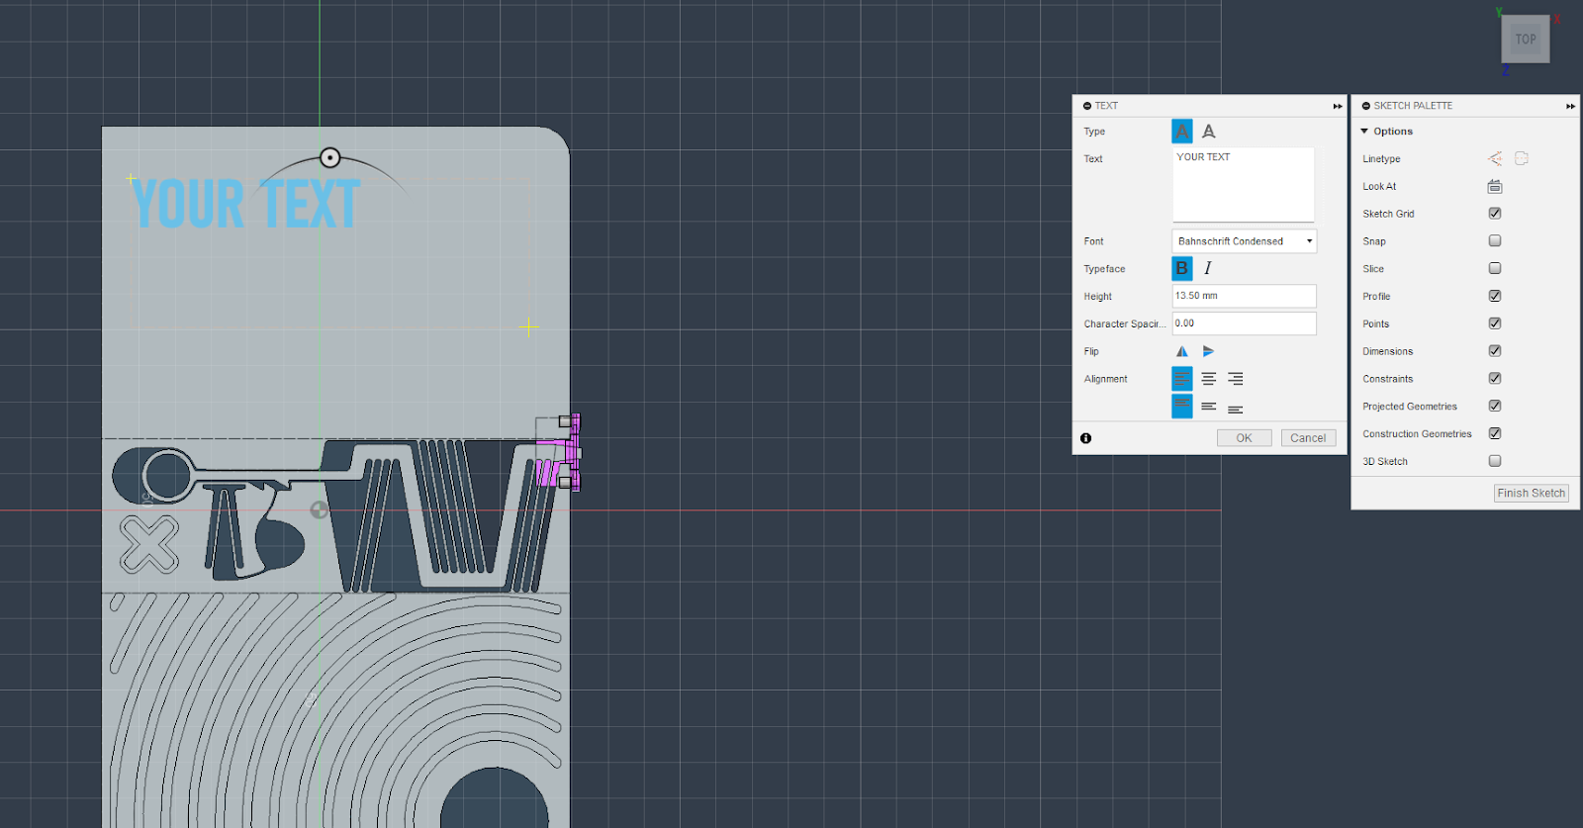Dock the SKETCH PALETTE with double arrows
The width and height of the screenshot is (1583, 828).
pyautogui.click(x=1570, y=106)
